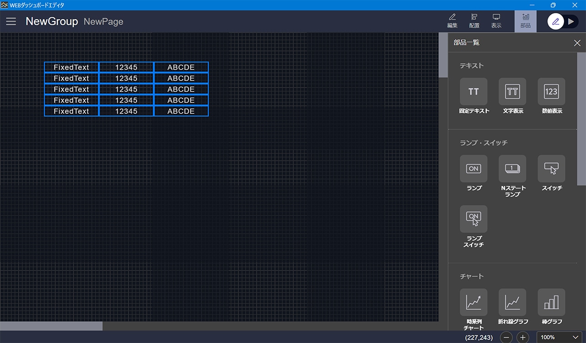Switch to play mode with the triangle

pos(570,21)
